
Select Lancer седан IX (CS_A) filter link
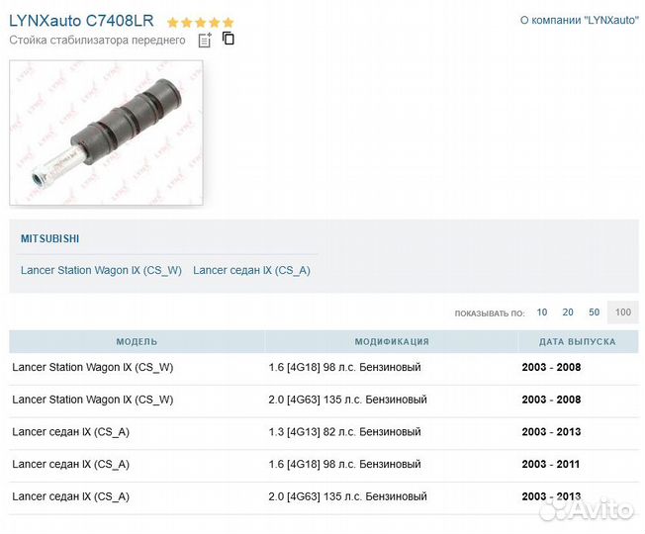click(x=251, y=270)
